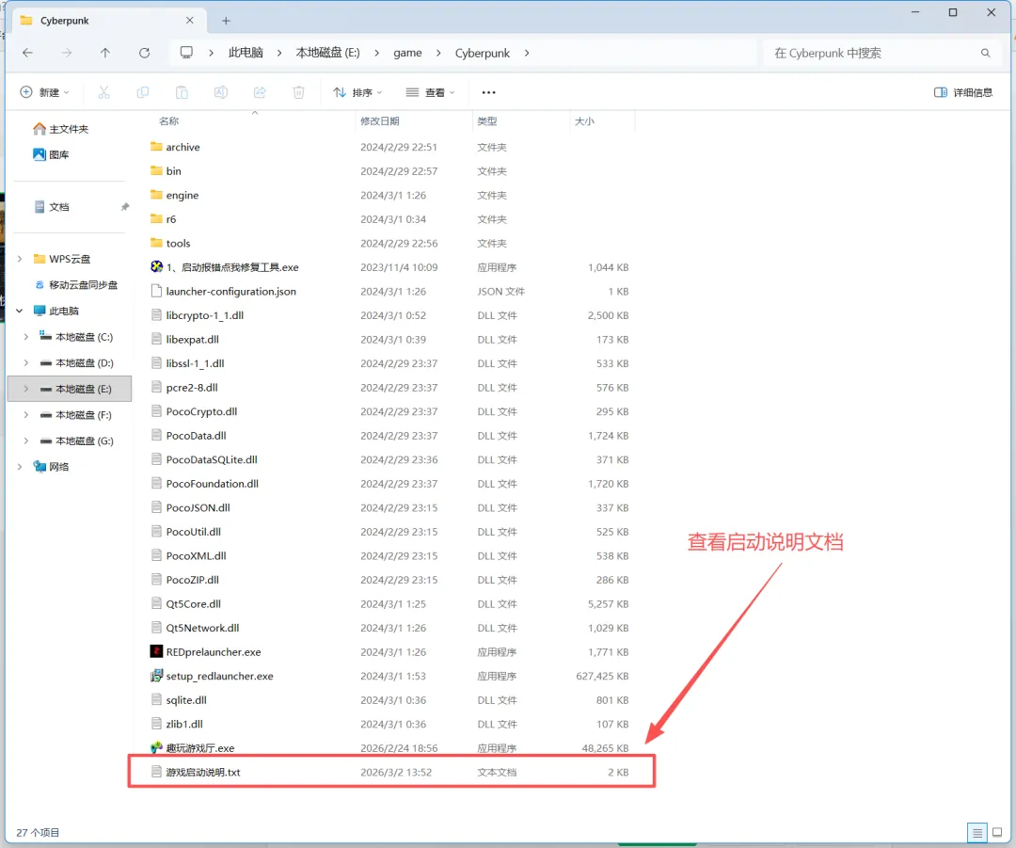
Task: Add a new tab with plus button
Action: [226, 21]
